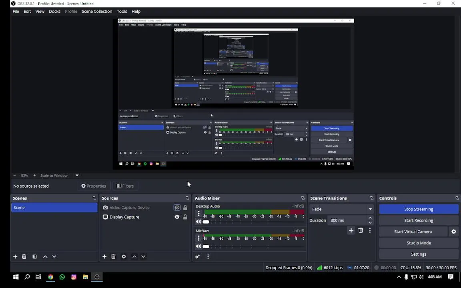Screen dimensions: 461x288
Task: Open Audio Mixer bottom three-dot menu
Action: click(x=208, y=256)
